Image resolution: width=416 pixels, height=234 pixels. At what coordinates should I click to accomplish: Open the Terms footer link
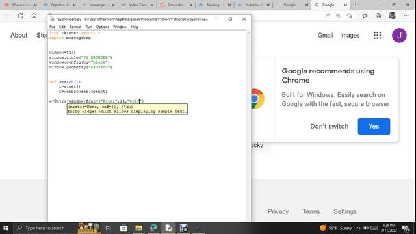(x=311, y=211)
